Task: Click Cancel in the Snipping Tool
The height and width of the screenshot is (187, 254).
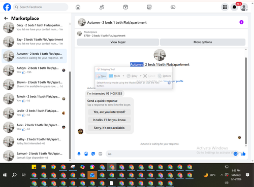Action: [149, 76]
